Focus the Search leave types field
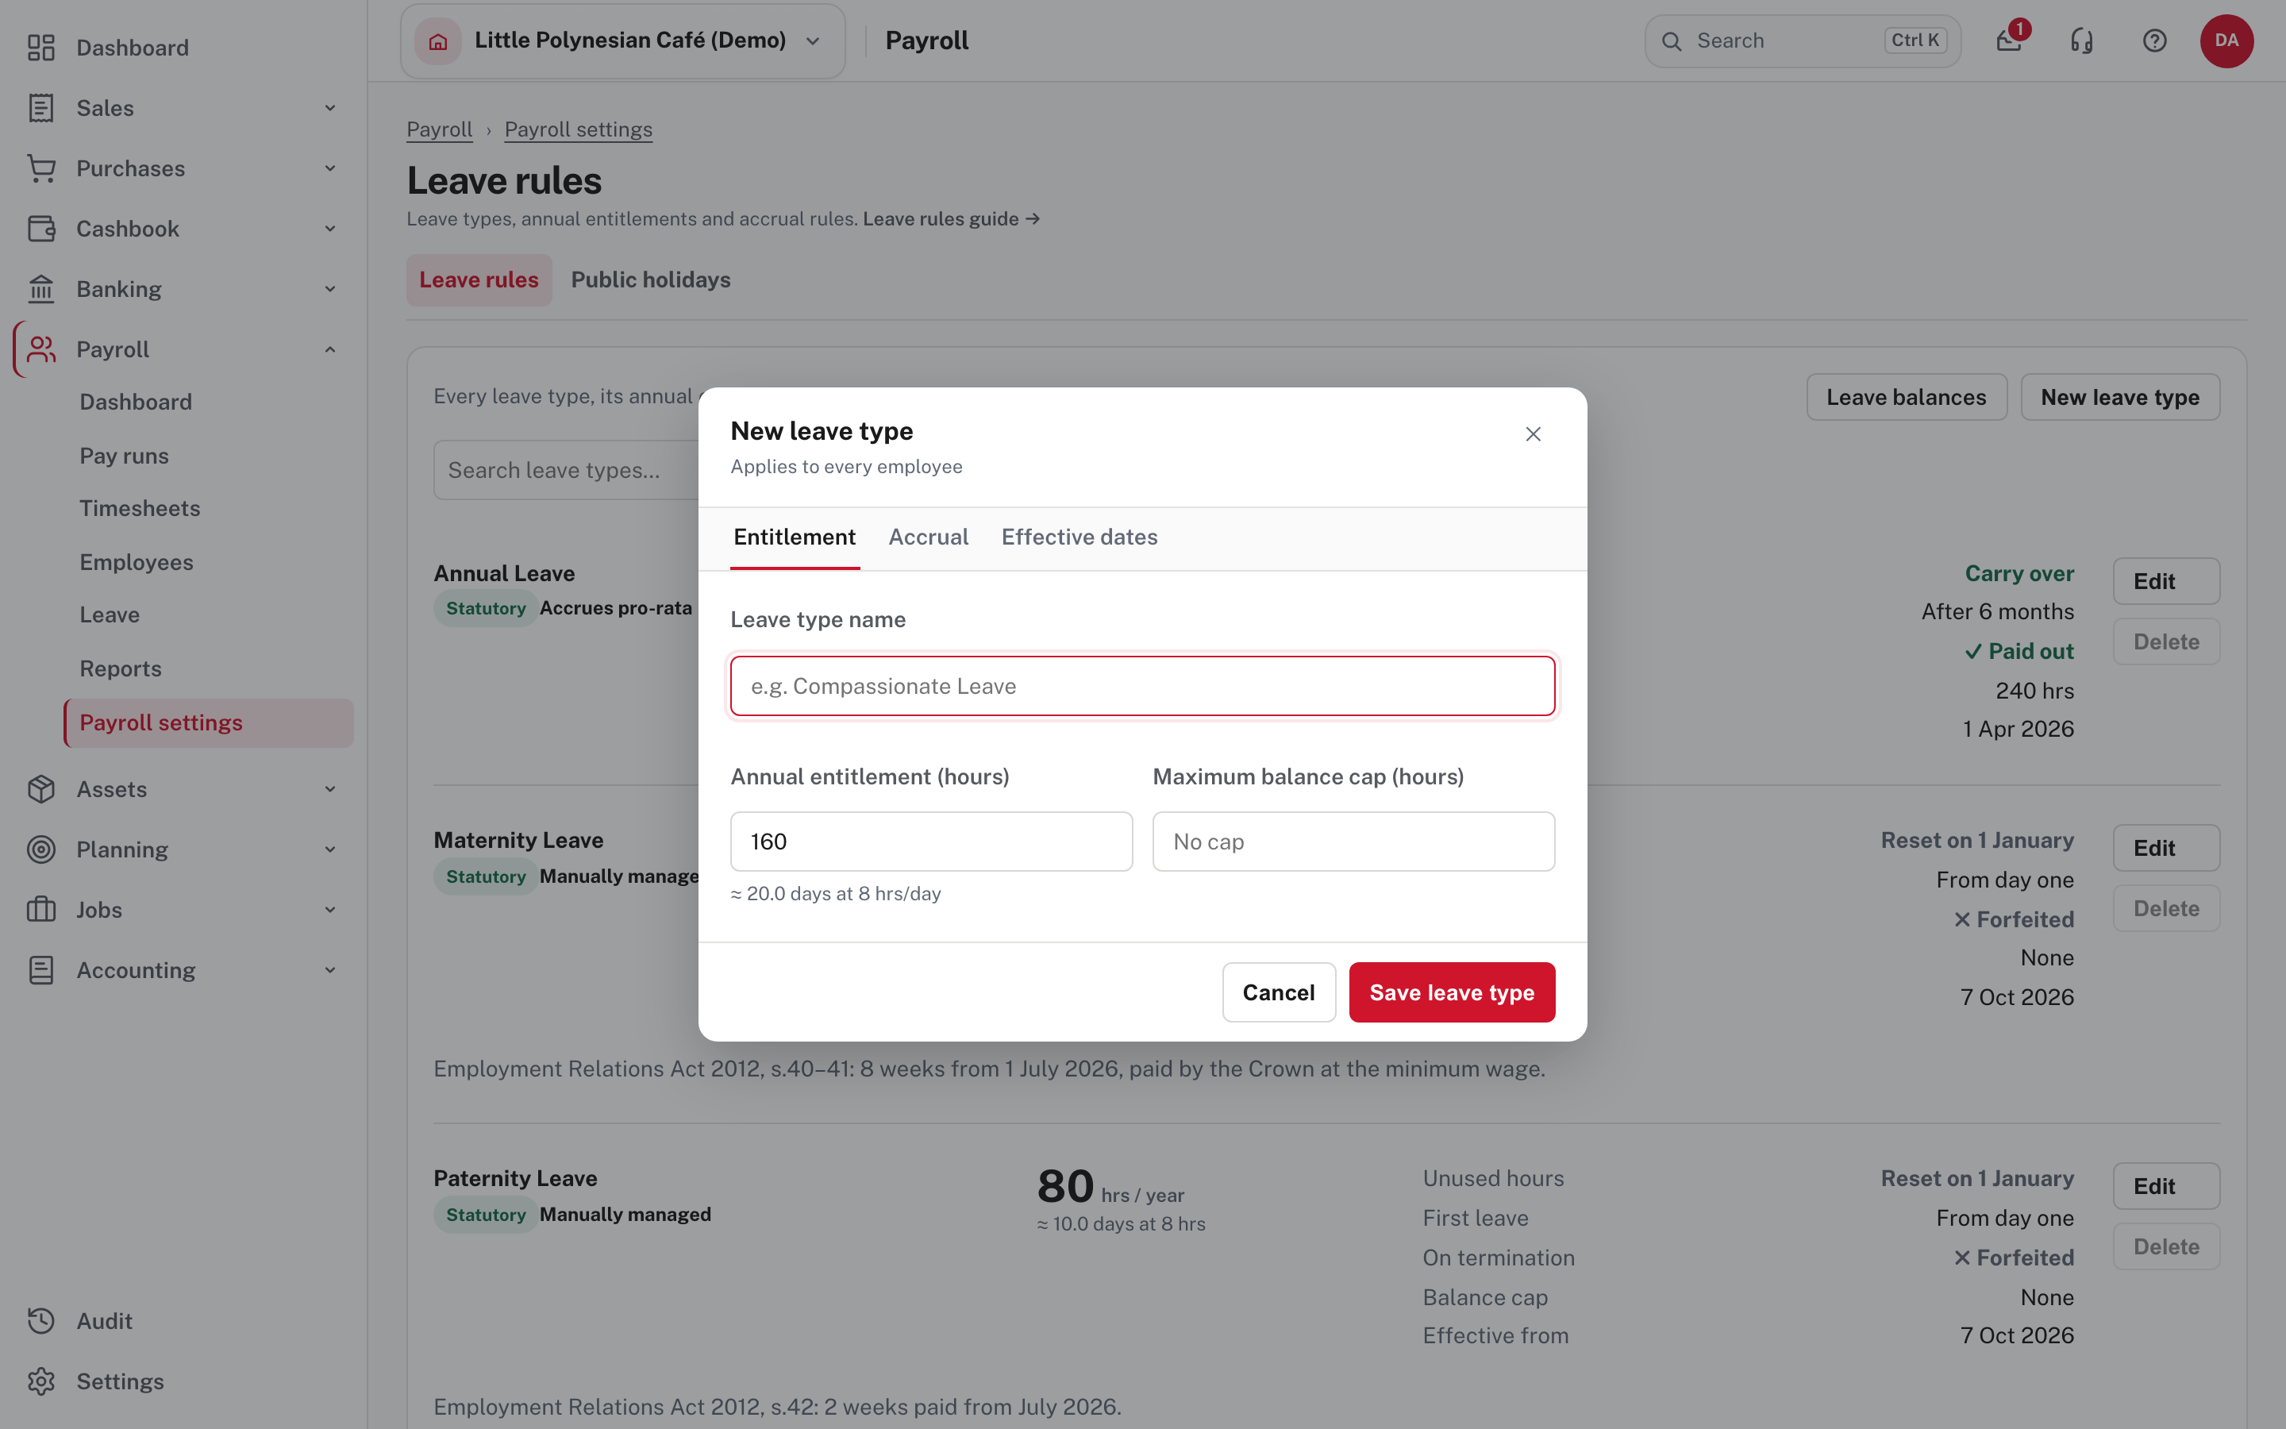The width and height of the screenshot is (2286, 1429). (567, 470)
